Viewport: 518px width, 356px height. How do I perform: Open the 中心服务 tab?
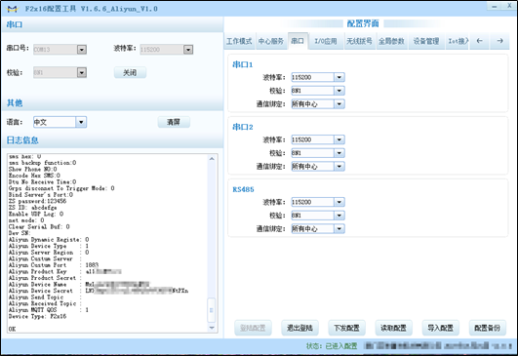pyautogui.click(x=271, y=41)
